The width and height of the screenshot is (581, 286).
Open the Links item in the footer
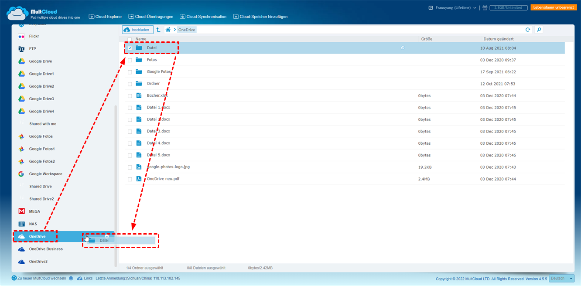coord(85,278)
